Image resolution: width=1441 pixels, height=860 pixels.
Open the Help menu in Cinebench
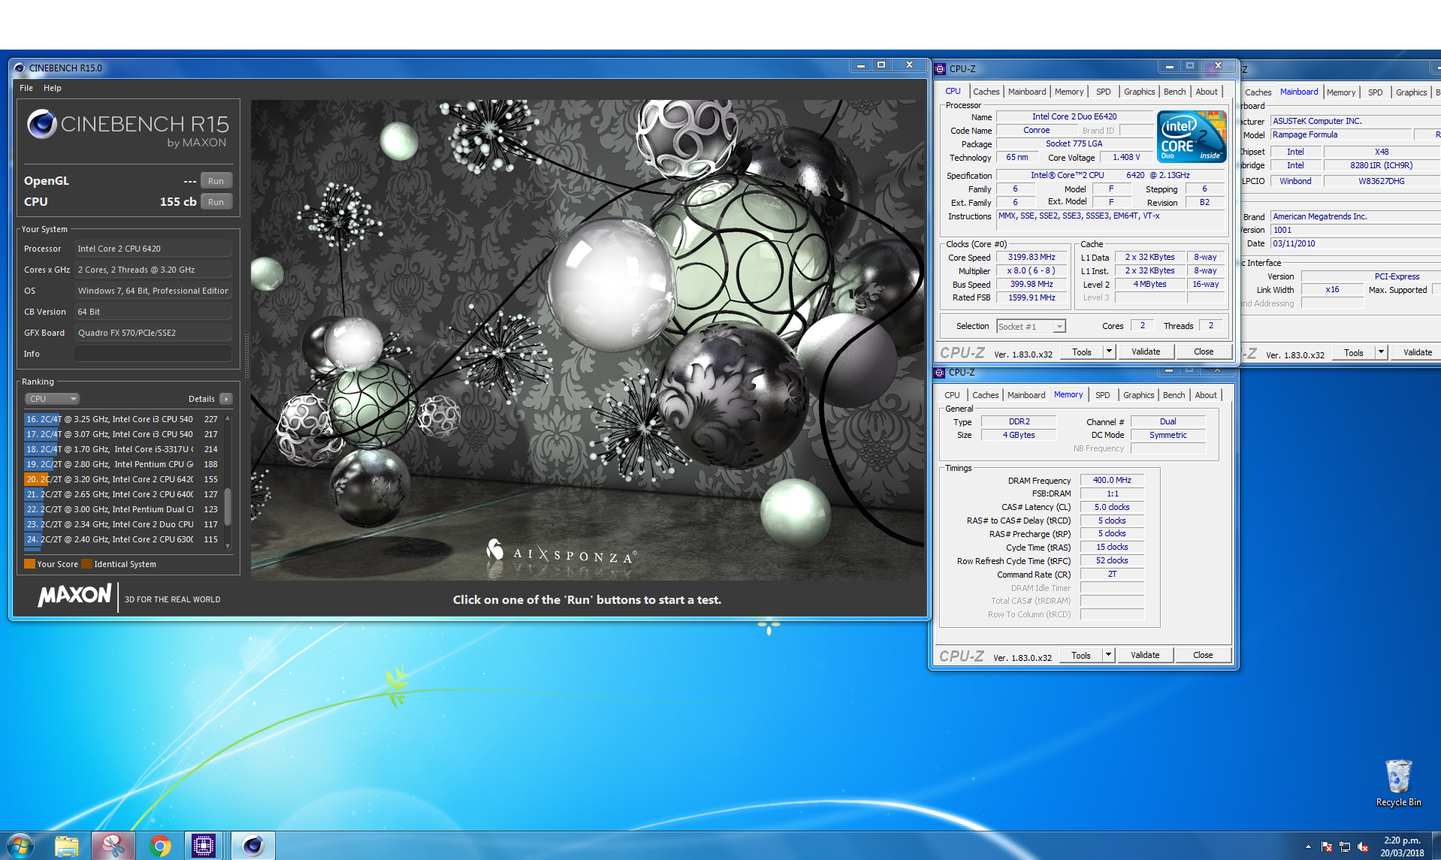[53, 88]
